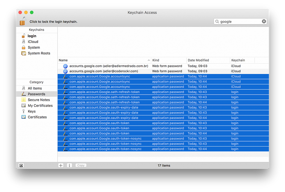Sort list by Name column header
285x192 pixels.
click(x=104, y=60)
